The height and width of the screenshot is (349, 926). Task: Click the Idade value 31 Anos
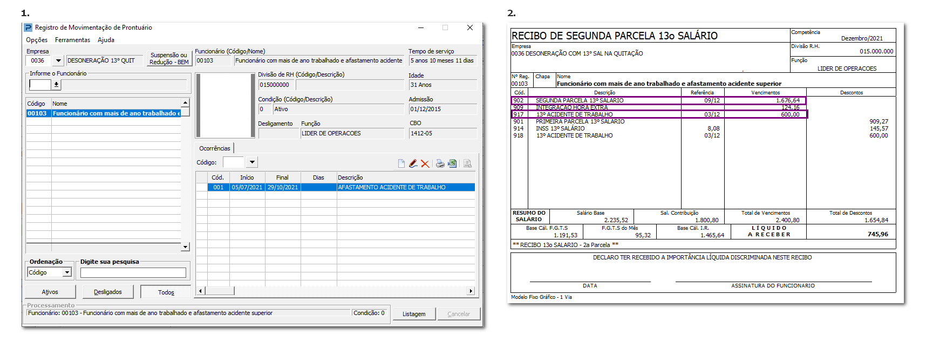[x=443, y=85]
